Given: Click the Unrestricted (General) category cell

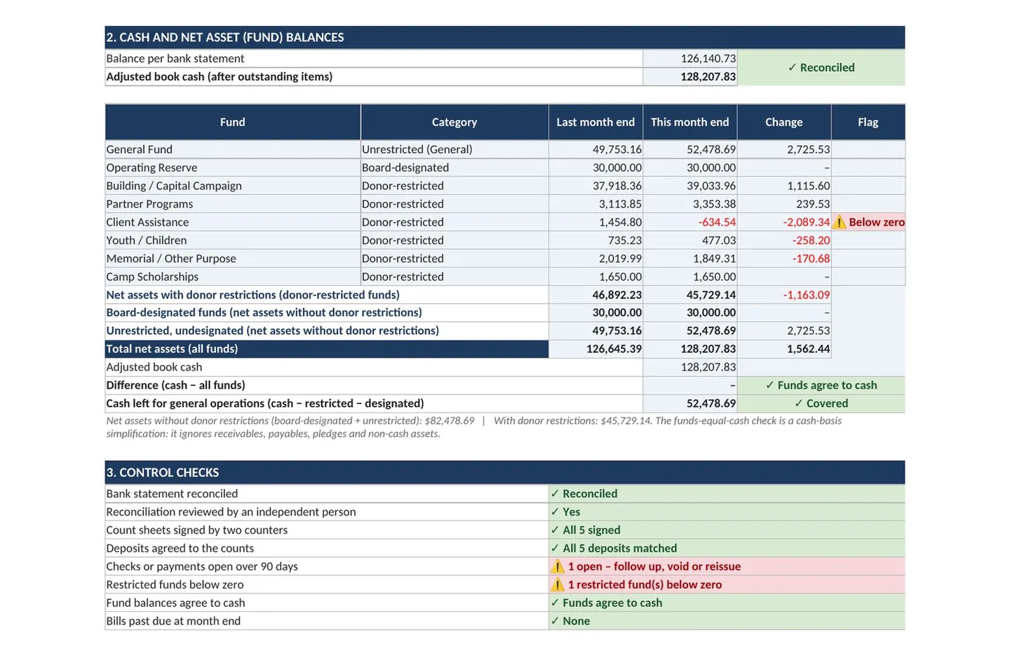Looking at the screenshot, I should pos(454,149).
